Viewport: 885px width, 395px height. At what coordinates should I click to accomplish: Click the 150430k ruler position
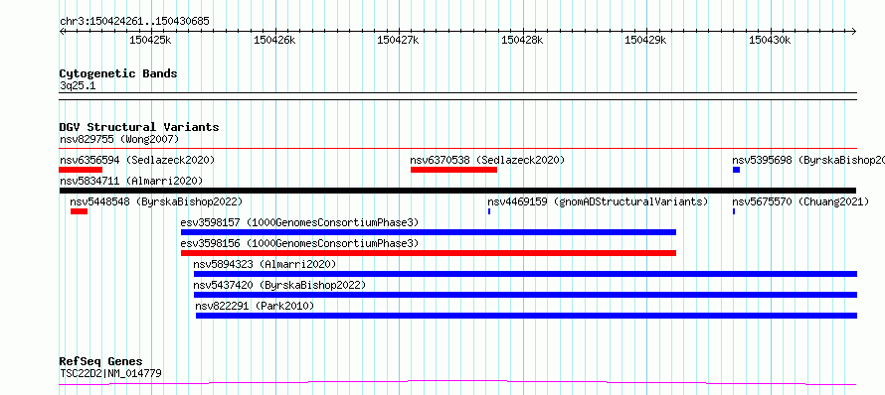point(770,40)
